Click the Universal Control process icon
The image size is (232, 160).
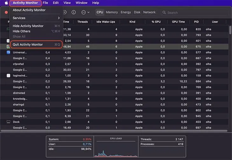9,52
